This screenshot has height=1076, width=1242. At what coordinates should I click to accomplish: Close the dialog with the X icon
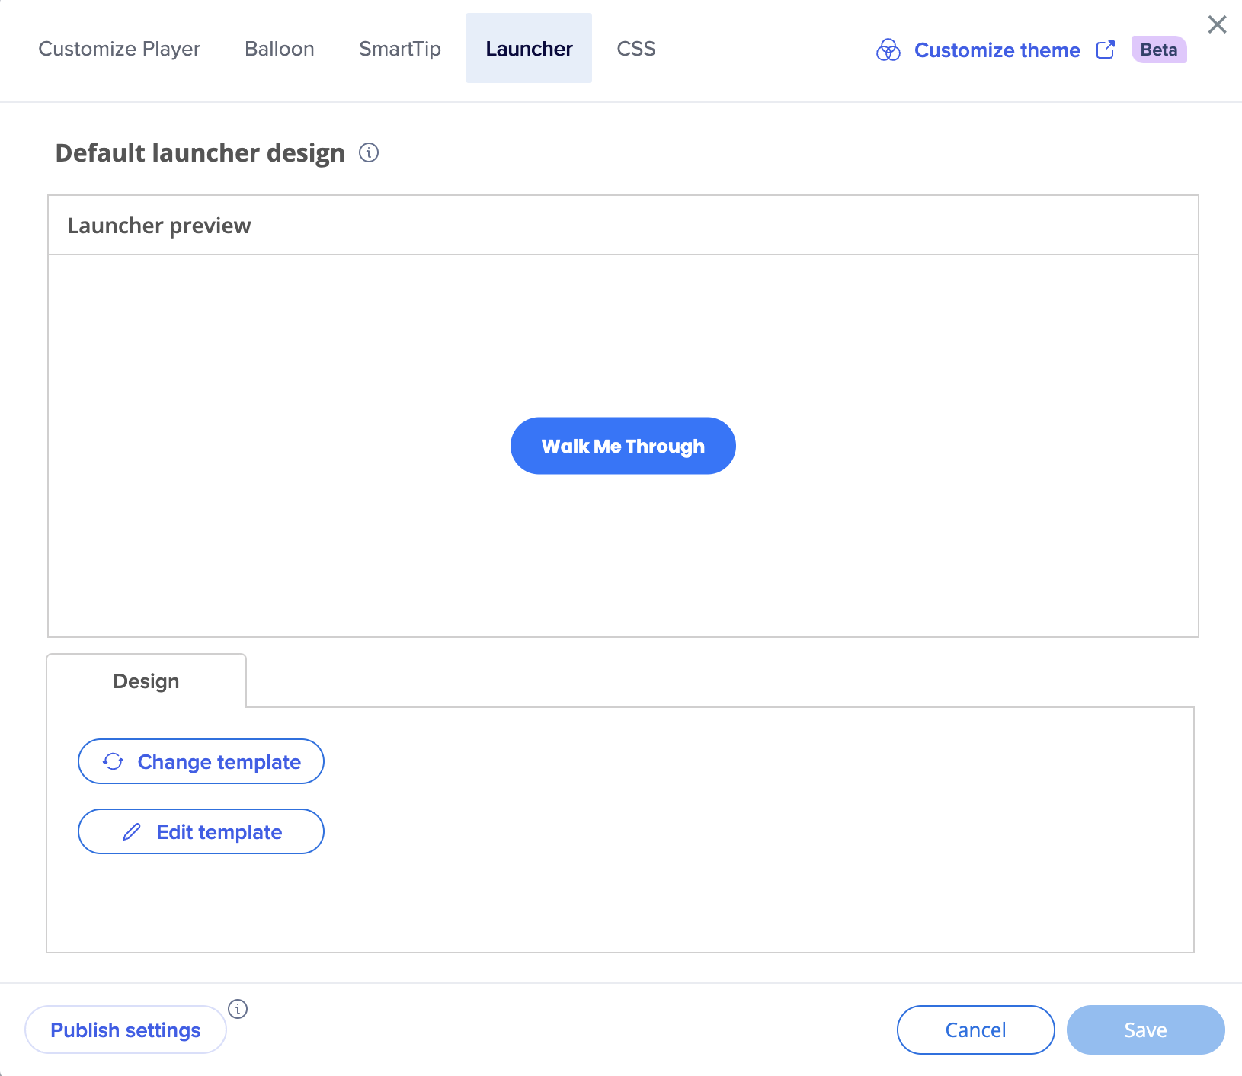1217,25
